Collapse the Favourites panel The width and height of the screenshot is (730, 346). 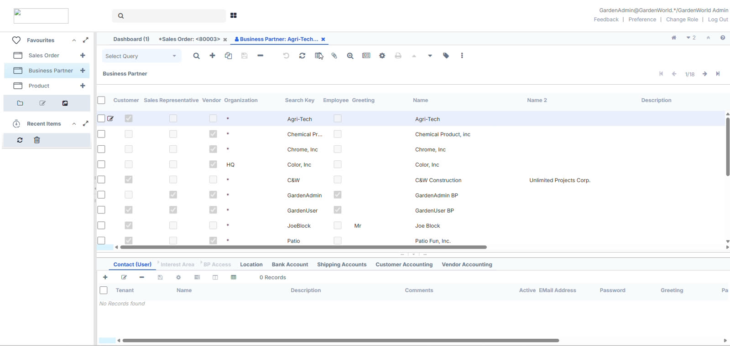tap(74, 41)
